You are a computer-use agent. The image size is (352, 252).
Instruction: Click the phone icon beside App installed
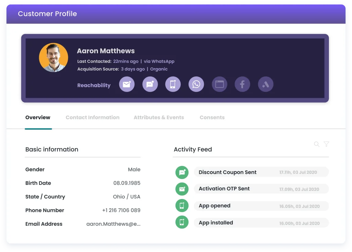coord(182,222)
